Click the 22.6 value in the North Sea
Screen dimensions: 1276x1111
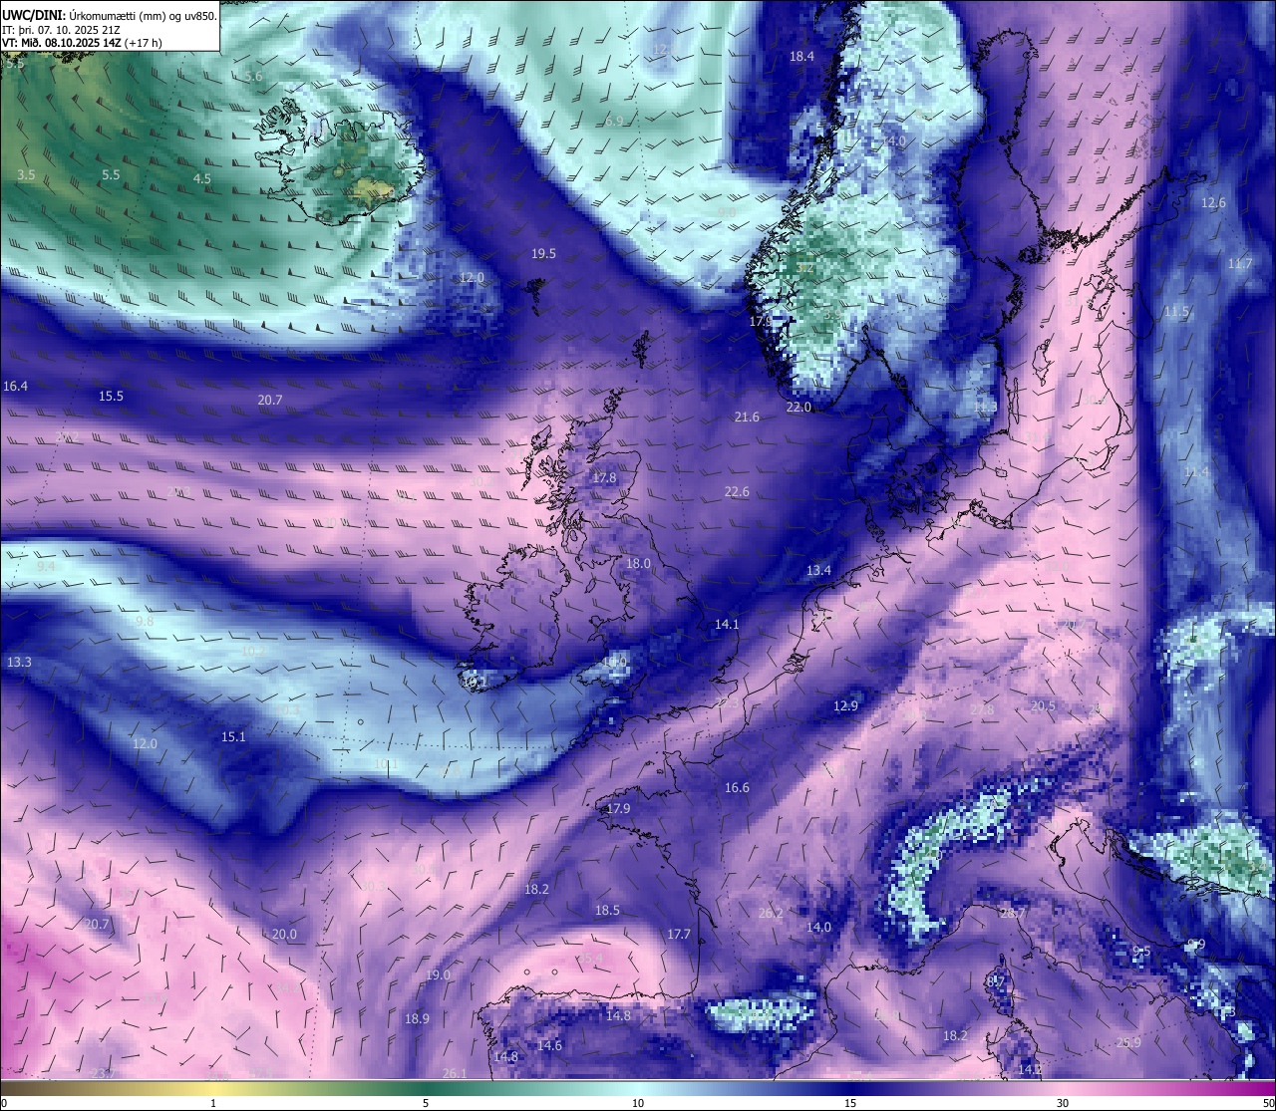tap(737, 491)
